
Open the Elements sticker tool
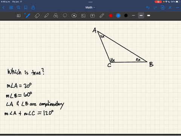[74, 15]
